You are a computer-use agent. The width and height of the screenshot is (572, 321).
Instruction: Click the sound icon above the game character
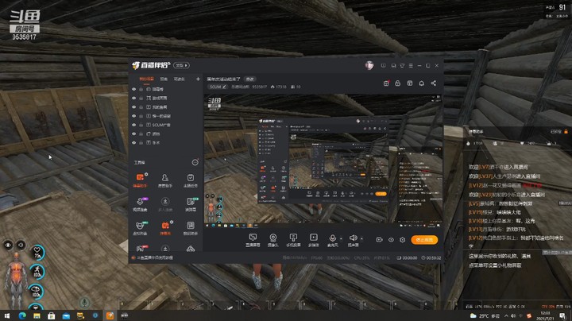[21, 246]
